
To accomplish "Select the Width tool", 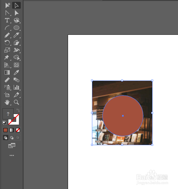I will coord(16,50).
